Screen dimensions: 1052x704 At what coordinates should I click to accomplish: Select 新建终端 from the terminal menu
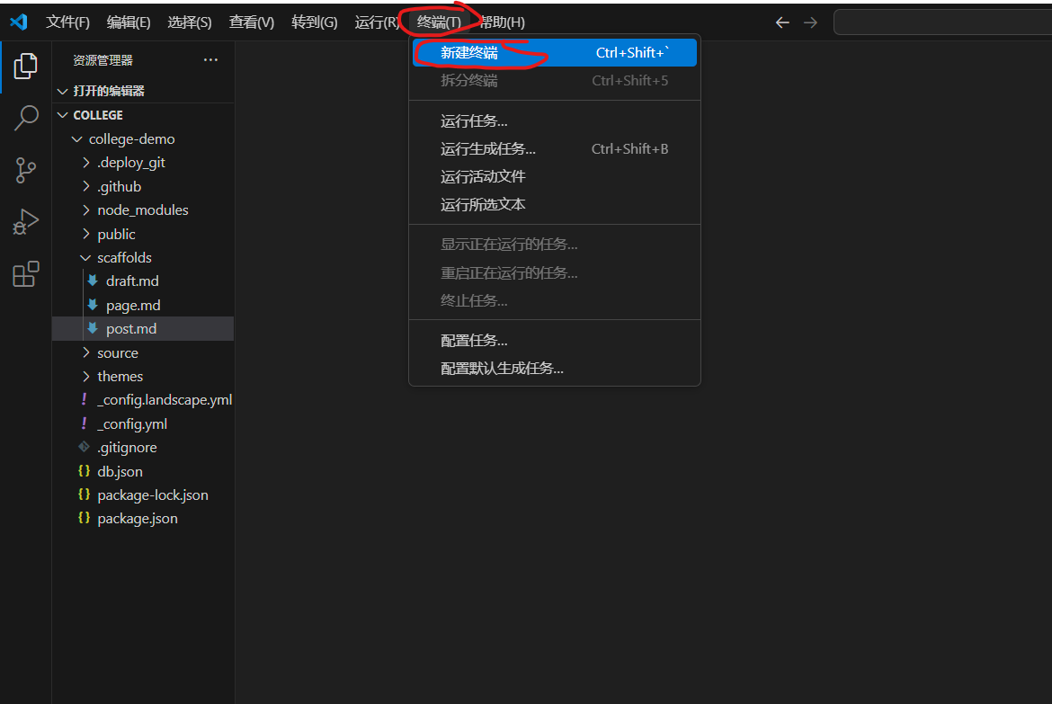pyautogui.click(x=468, y=52)
